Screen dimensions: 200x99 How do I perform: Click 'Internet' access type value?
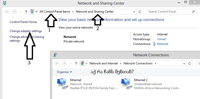[x=162, y=34]
